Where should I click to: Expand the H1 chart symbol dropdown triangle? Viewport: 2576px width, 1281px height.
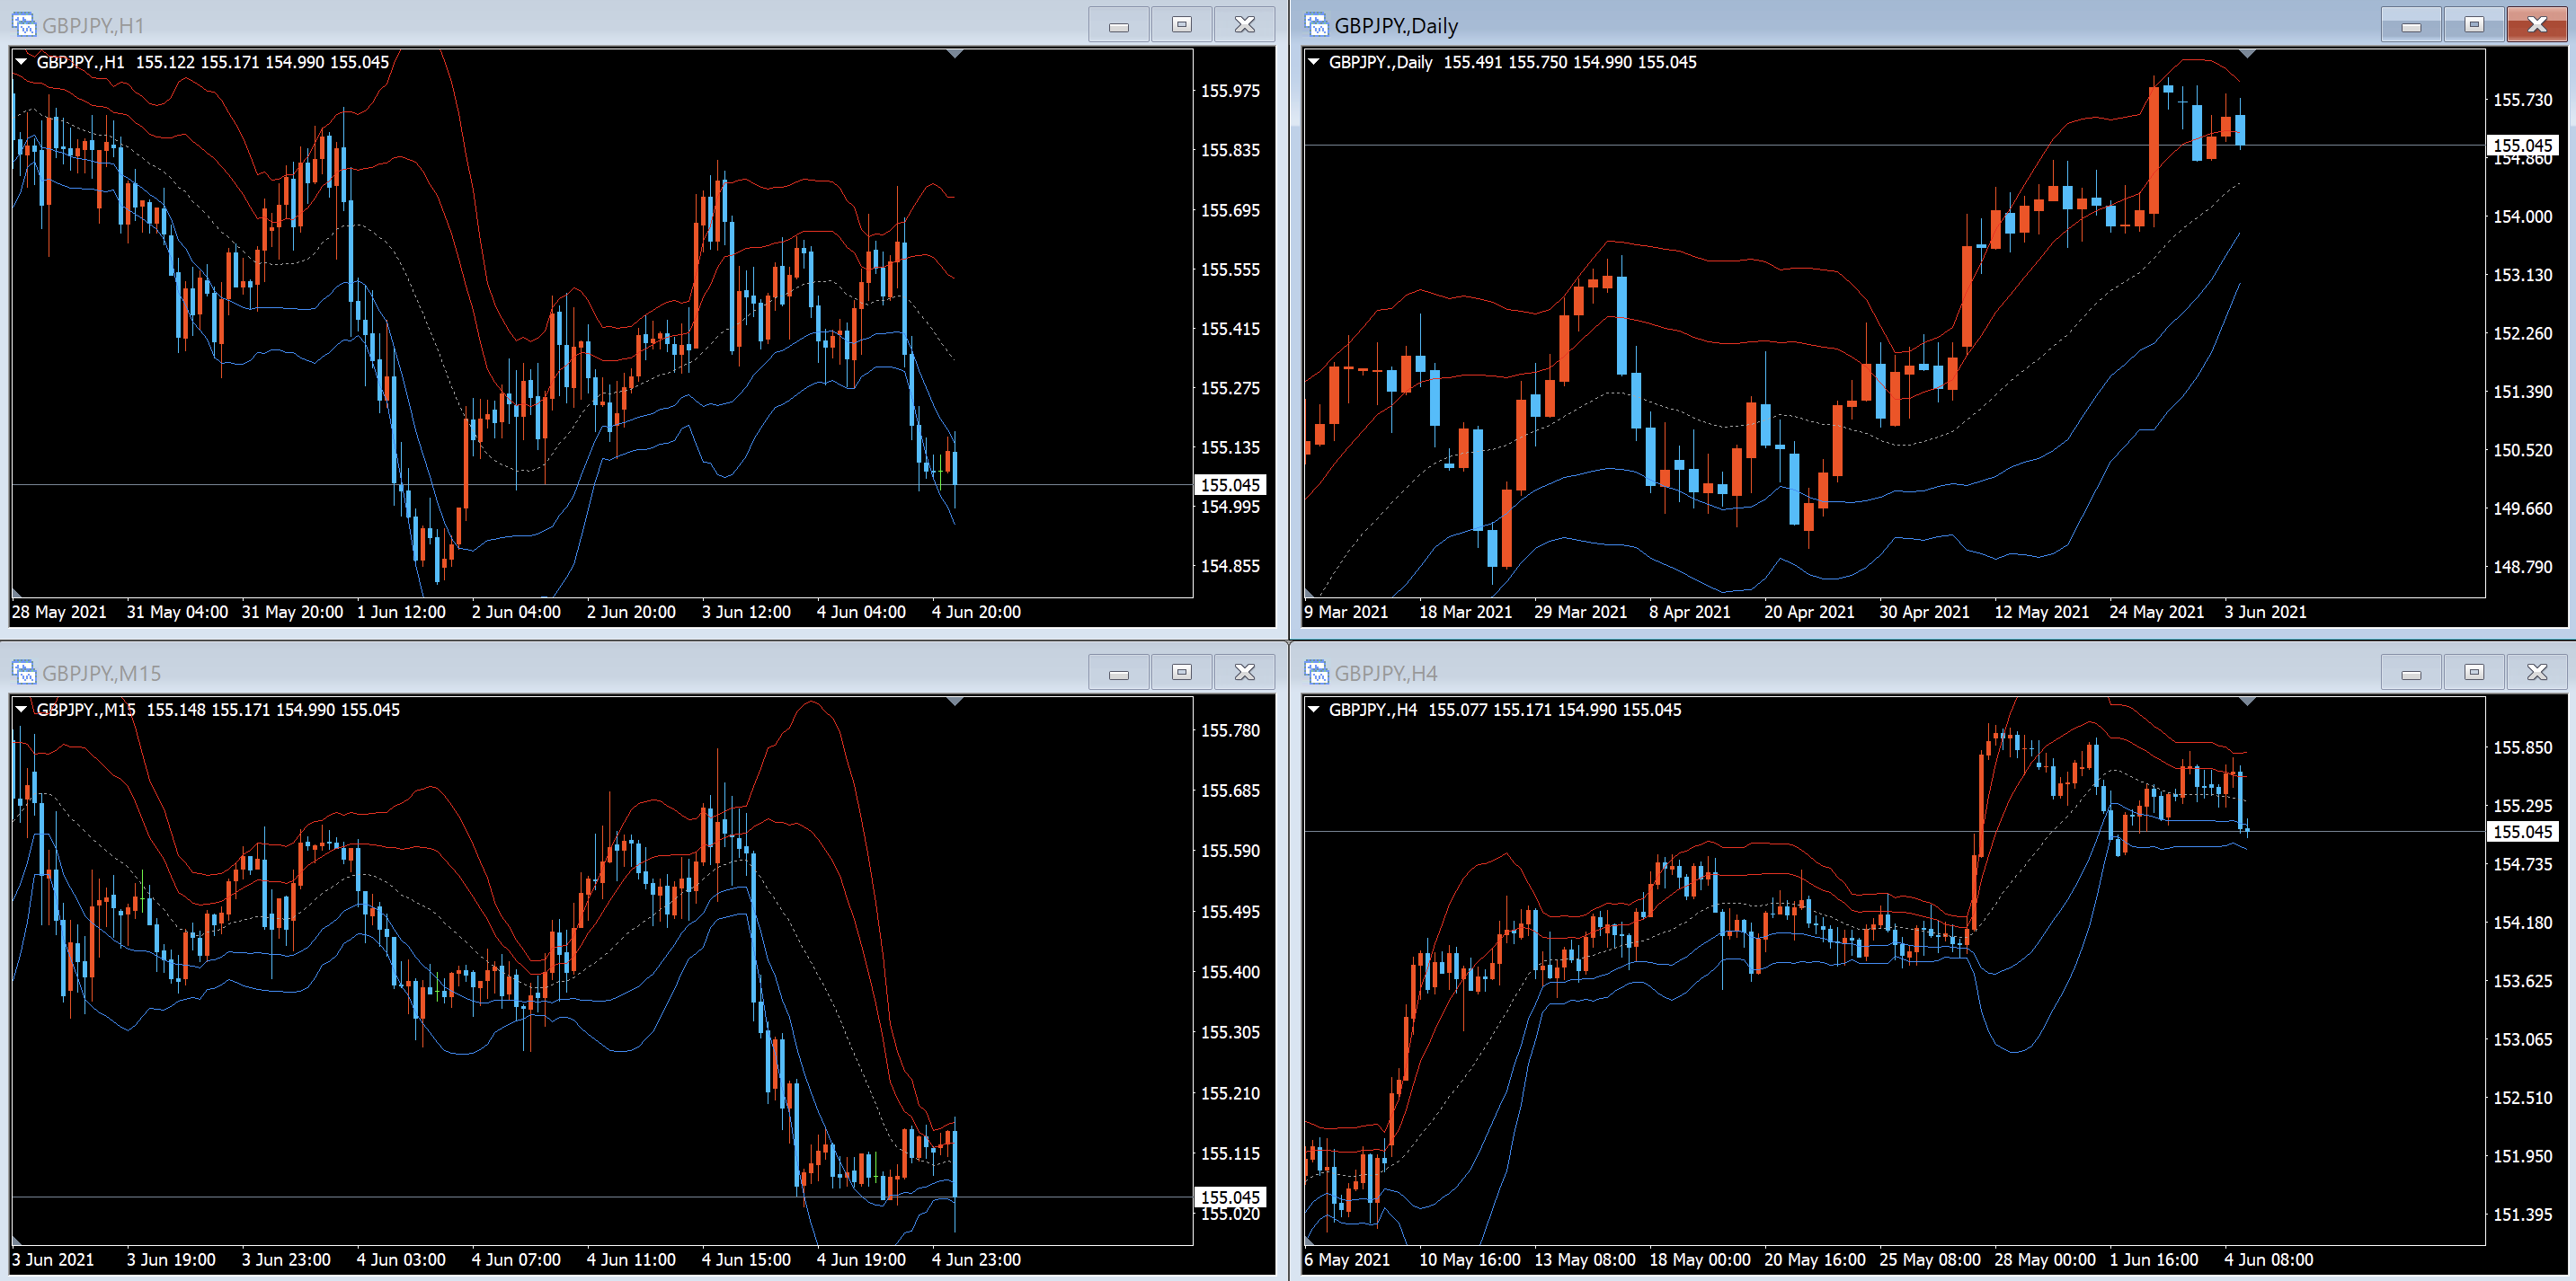[21, 62]
